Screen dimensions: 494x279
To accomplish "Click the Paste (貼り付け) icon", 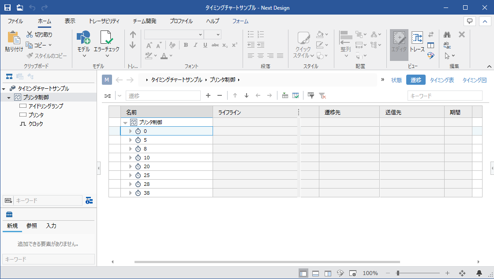I will point(14,38).
